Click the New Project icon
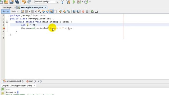Viewport: 169px width, 95px height. (6, 2)
